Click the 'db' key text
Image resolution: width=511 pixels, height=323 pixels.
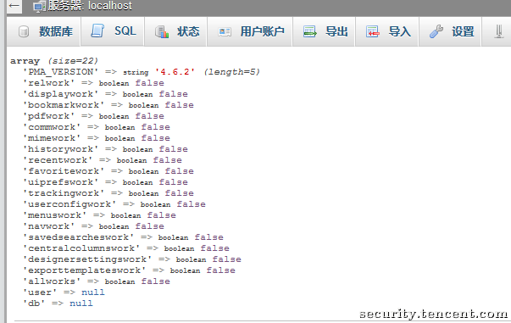pos(34,304)
